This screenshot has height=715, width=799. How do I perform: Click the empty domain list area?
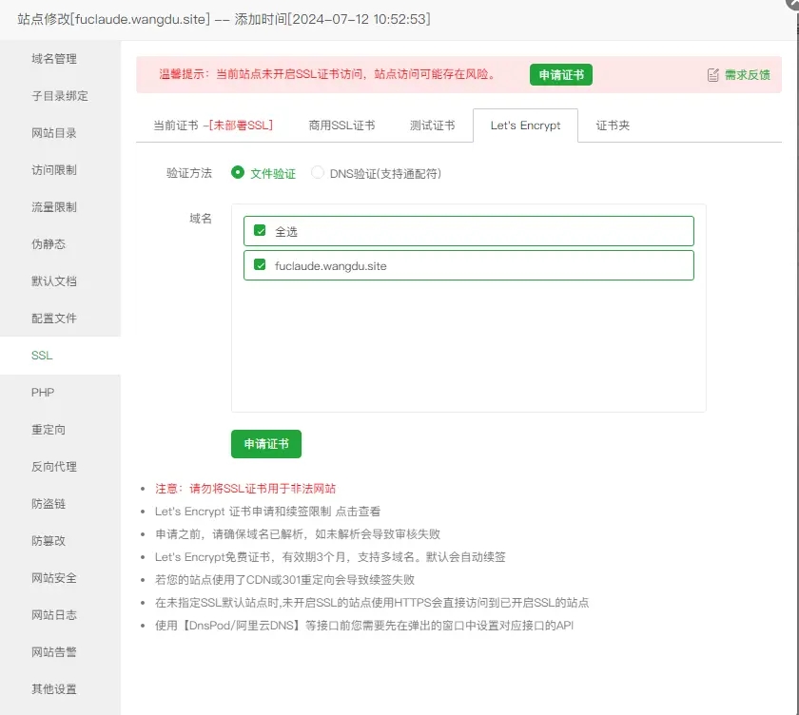pyautogui.click(x=468, y=347)
